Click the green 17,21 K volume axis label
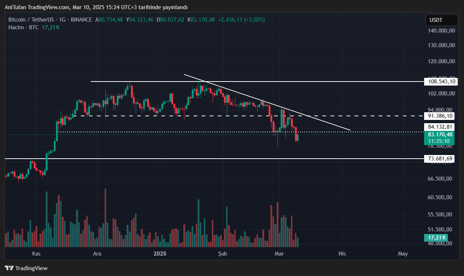464x276 pixels. click(x=437, y=238)
